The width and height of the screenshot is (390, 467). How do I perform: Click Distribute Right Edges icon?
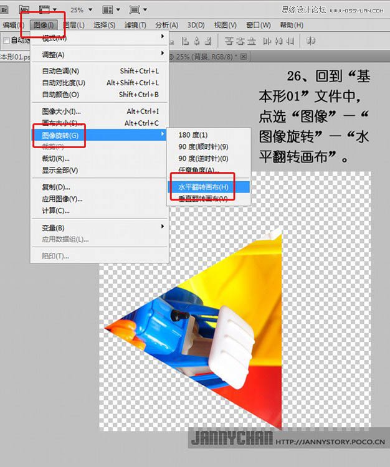290,41
